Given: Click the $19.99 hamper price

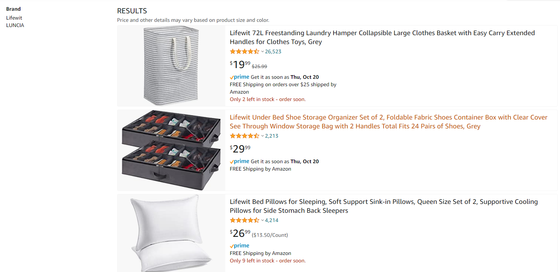Looking at the screenshot, I should 240,65.
